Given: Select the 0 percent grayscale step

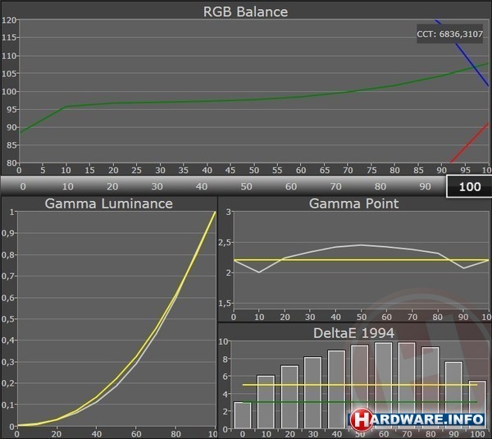Looking at the screenshot, I should click(22, 186).
